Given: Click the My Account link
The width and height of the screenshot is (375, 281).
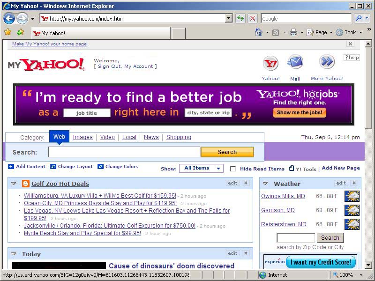Looking at the screenshot, I should 138,66.
